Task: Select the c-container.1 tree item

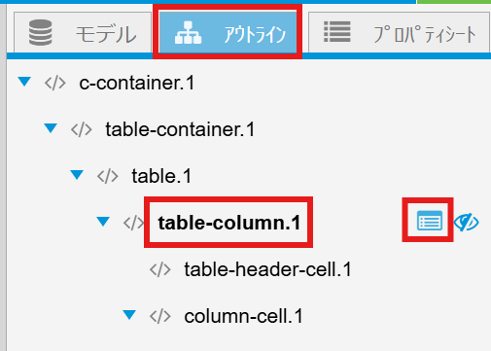Action: tap(137, 83)
